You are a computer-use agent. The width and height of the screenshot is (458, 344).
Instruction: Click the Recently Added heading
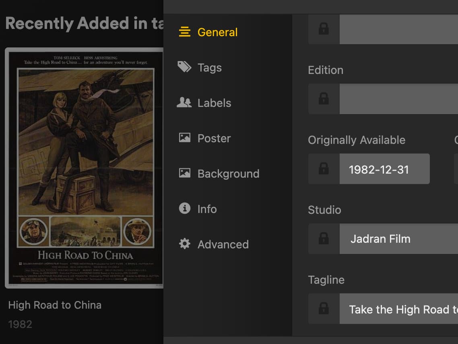[x=85, y=23]
